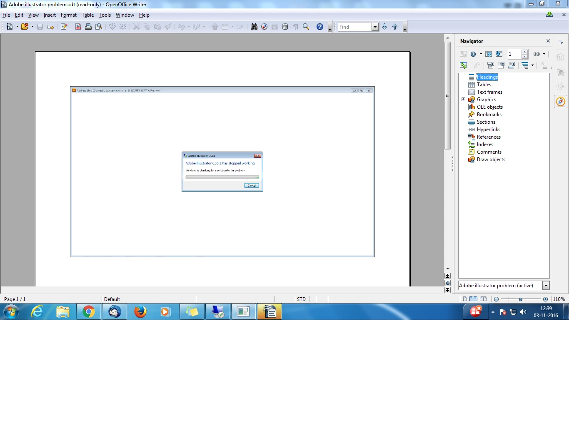Click the Print File Directly icon

[x=88, y=27]
